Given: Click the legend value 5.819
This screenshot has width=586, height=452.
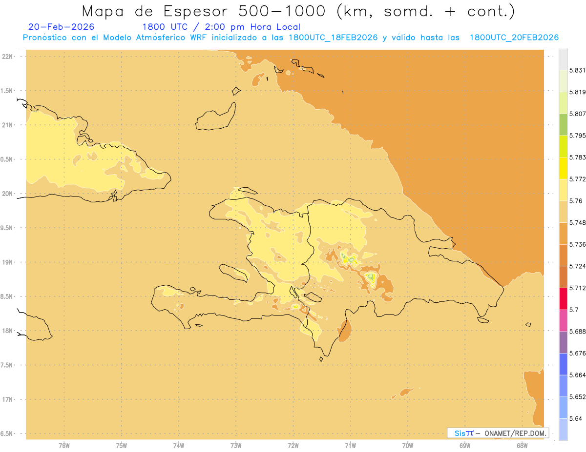Looking at the screenshot, I should click(577, 92).
